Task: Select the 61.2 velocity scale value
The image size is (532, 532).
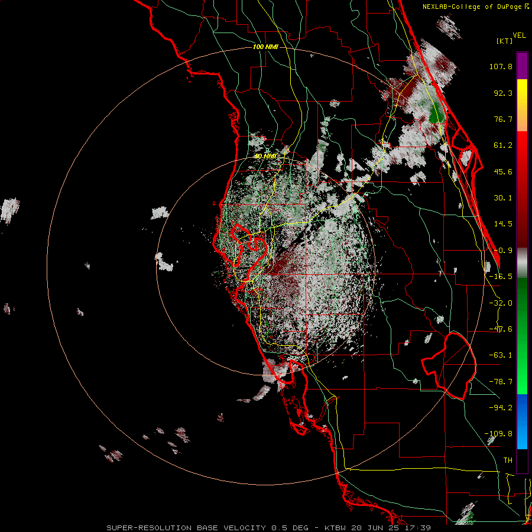Action: (x=503, y=145)
